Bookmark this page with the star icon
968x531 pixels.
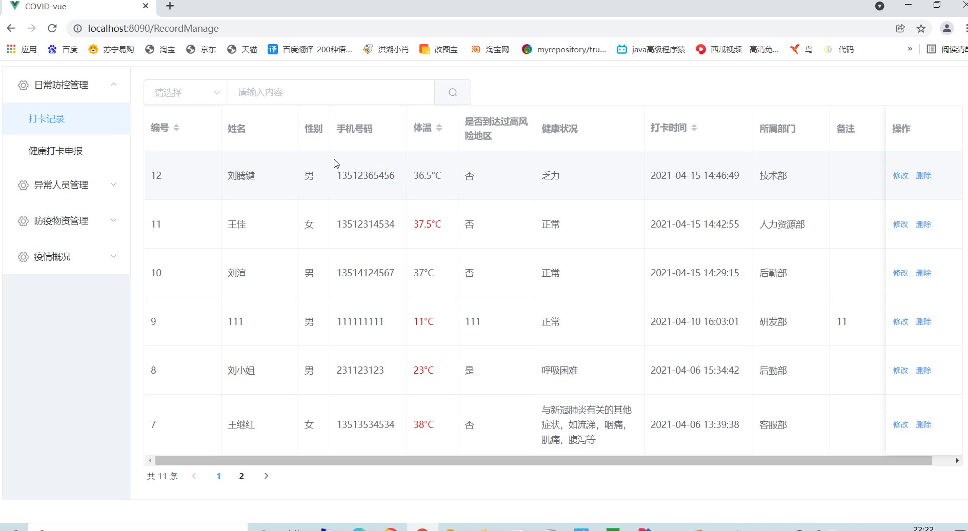[x=921, y=28]
